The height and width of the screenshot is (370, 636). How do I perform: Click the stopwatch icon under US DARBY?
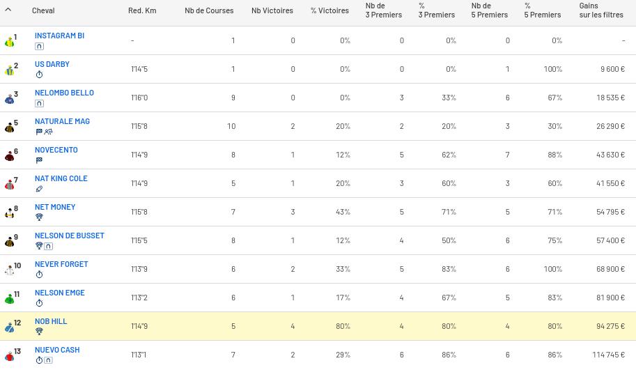[x=39, y=75]
